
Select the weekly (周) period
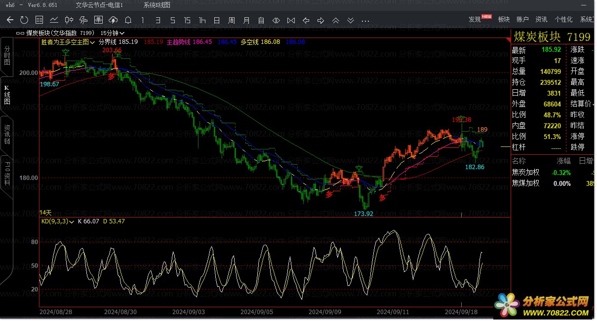click(x=232, y=20)
